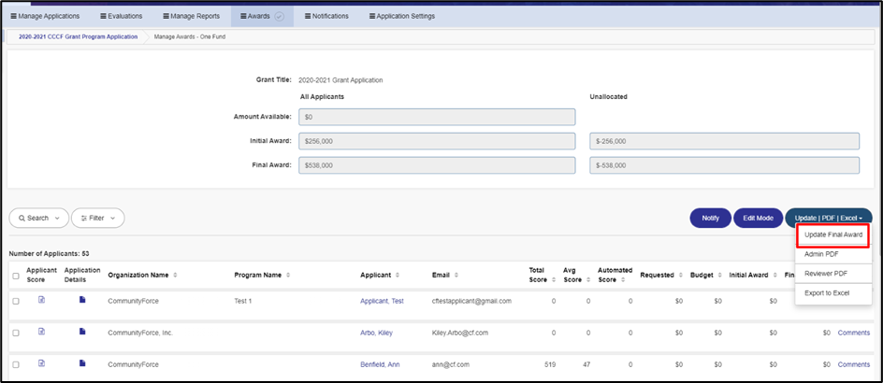
Task: Click CommunityForce, Inc. organization name
Action: pyautogui.click(x=140, y=333)
